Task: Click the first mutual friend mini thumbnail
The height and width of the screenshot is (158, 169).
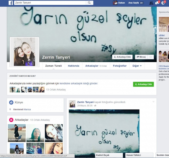Action: (x=12, y=90)
